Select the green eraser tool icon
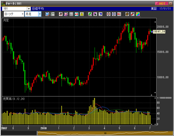The image size is (174, 136). (x=90, y=14)
